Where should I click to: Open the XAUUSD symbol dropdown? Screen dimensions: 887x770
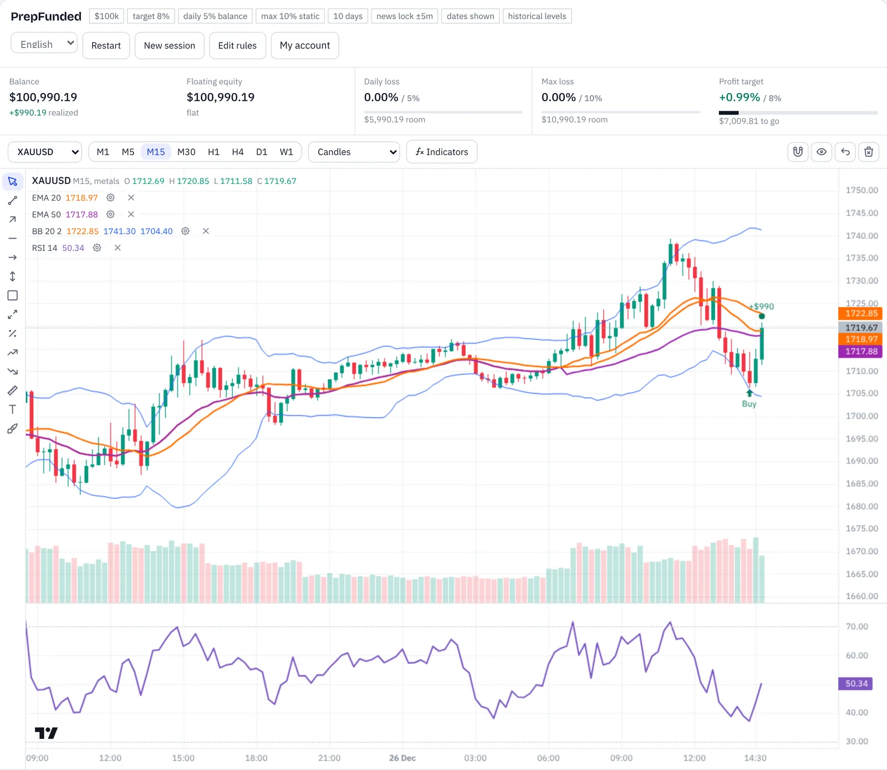(x=45, y=152)
